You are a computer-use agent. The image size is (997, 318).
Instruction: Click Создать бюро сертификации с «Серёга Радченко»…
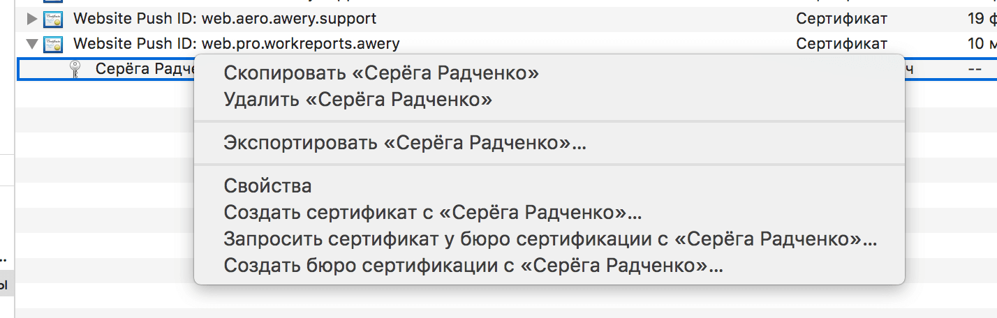click(x=473, y=266)
